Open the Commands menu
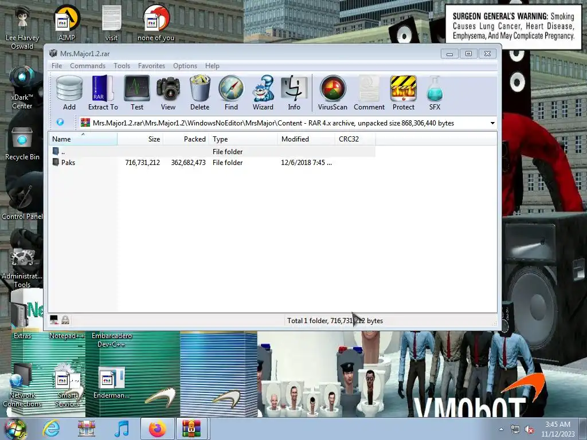The width and height of the screenshot is (587, 440). (x=88, y=66)
